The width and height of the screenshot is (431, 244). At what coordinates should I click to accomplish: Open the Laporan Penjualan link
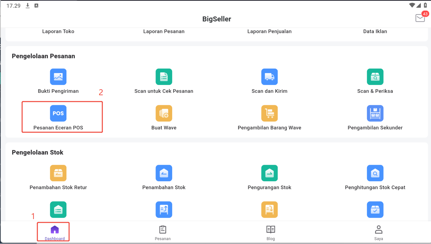tap(269, 31)
